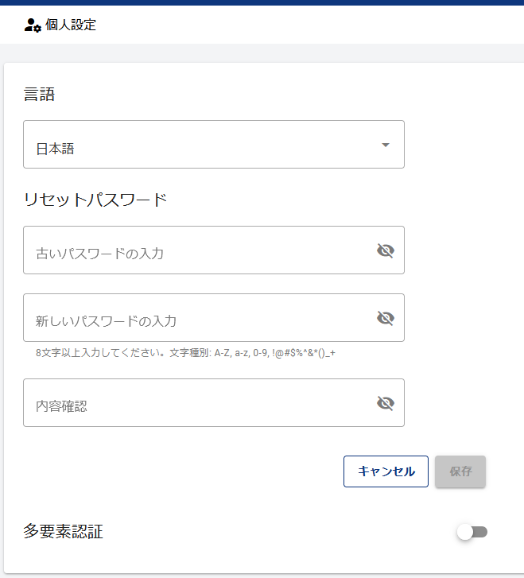Click the リセットパスワード section heading

95,200
